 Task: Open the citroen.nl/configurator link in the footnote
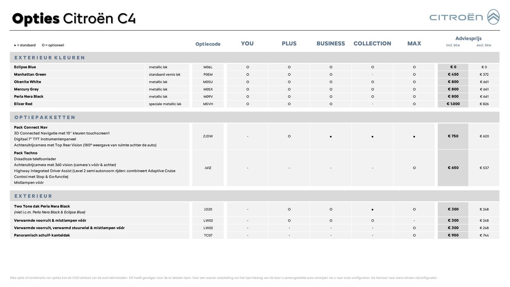(417, 278)
